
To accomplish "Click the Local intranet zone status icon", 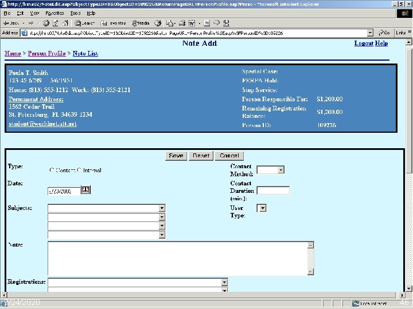I will pyautogui.click(x=356, y=303).
